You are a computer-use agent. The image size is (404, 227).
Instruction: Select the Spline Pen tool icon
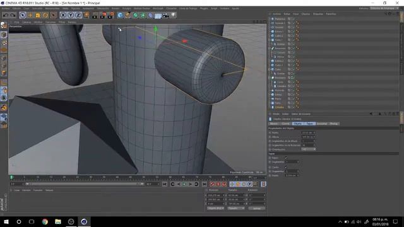point(128,15)
